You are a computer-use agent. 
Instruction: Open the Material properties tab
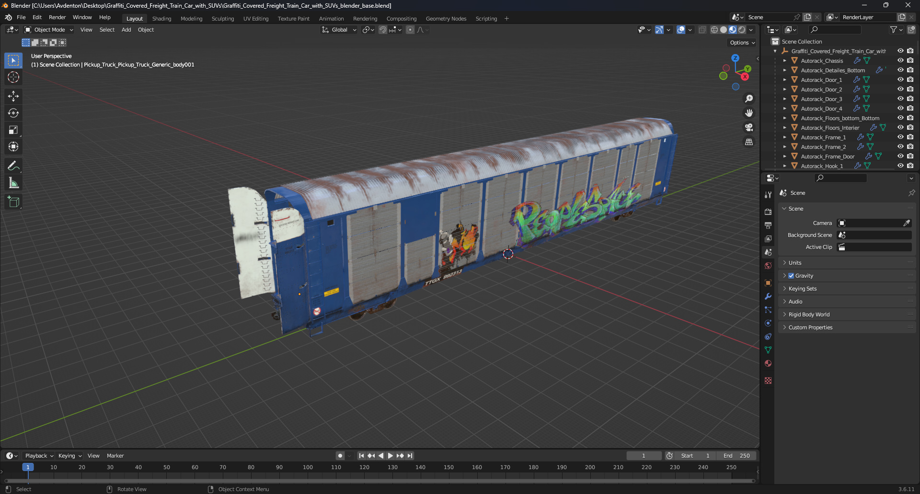click(x=768, y=363)
